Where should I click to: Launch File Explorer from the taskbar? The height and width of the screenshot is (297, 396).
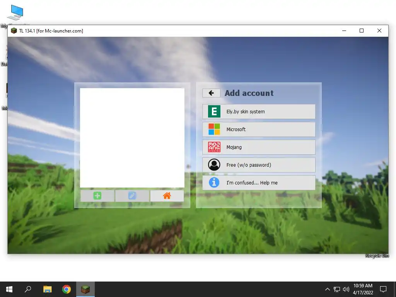(x=47, y=289)
